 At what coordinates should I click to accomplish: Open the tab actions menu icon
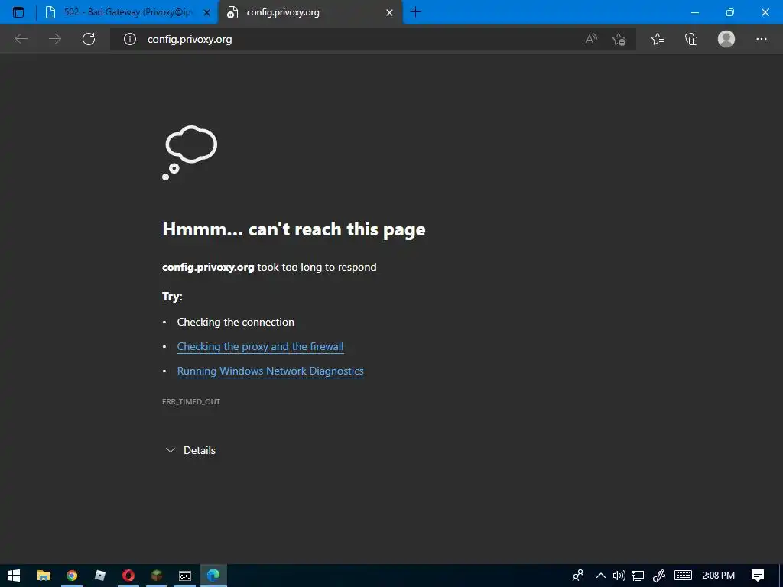(18, 12)
